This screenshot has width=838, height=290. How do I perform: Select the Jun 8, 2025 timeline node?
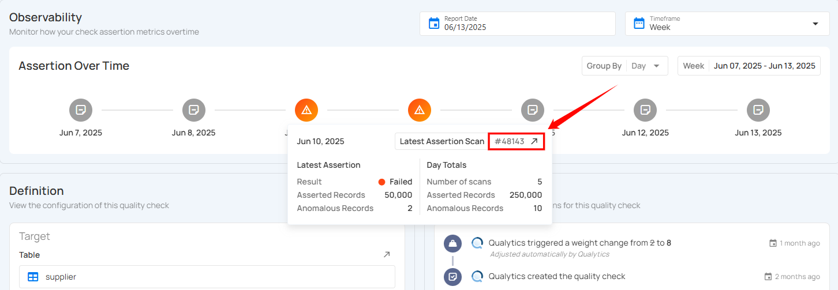pos(194,110)
